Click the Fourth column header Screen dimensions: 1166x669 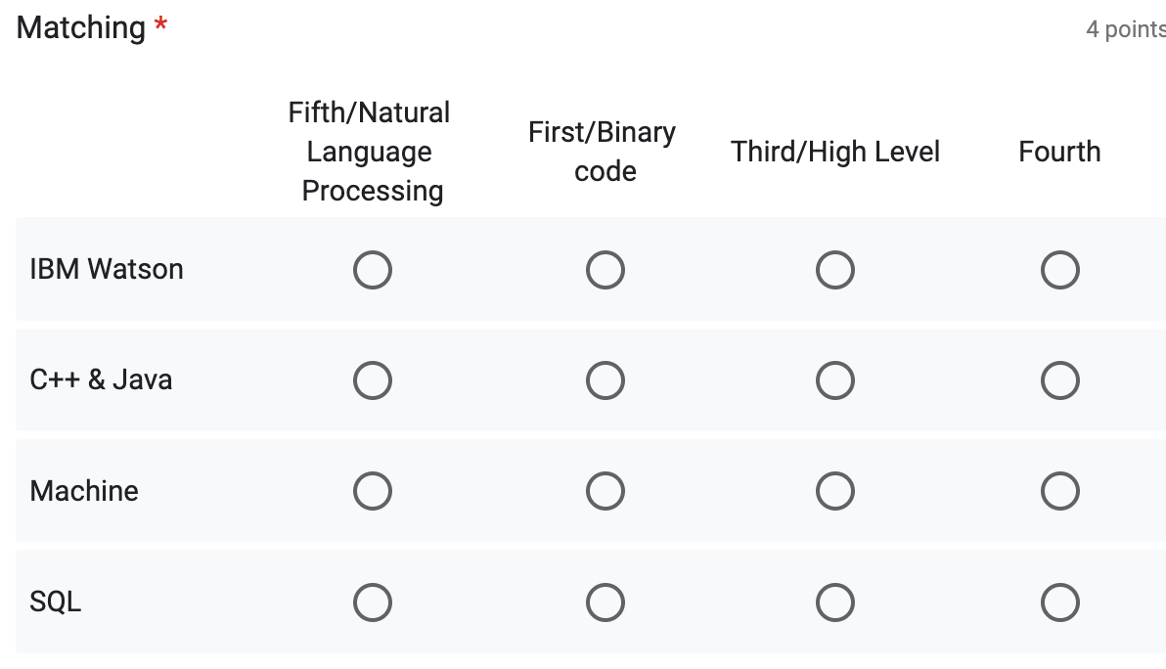1060,151
